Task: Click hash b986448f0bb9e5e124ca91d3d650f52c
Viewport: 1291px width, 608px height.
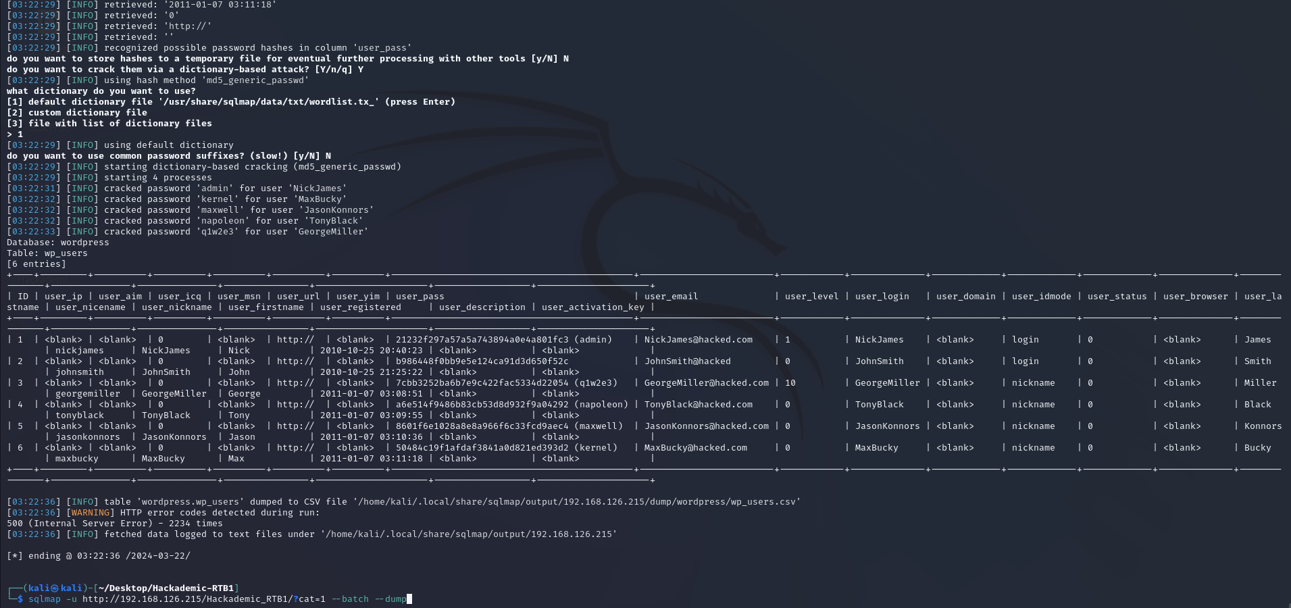Action: pos(482,361)
